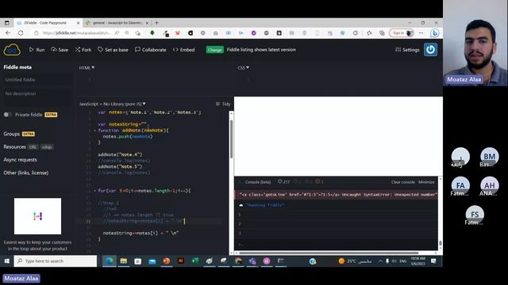This screenshot has height=285, width=508.
Task: Click the Untitled fiddle title field
Action: pyautogui.click(x=37, y=79)
